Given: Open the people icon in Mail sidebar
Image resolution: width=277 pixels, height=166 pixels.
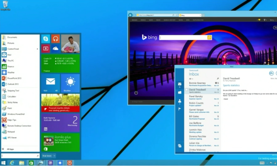Looking at the screenshot, I should click(x=180, y=101).
